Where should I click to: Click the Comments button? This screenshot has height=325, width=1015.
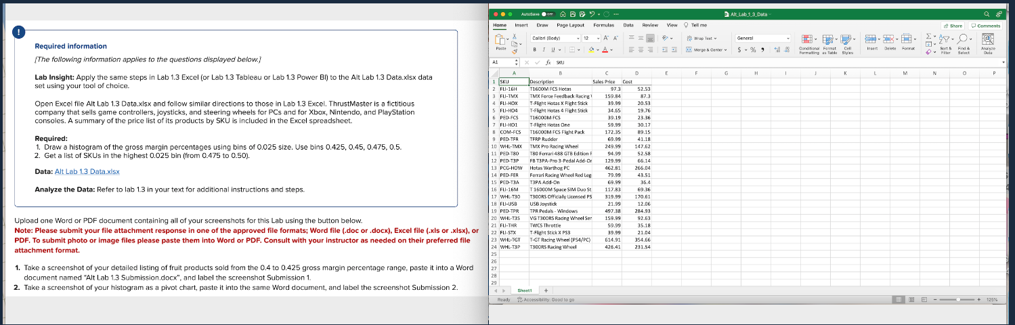click(987, 26)
